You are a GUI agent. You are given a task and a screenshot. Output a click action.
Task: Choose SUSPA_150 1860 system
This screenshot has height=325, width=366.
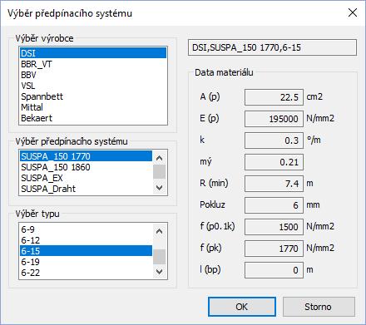[86, 167]
